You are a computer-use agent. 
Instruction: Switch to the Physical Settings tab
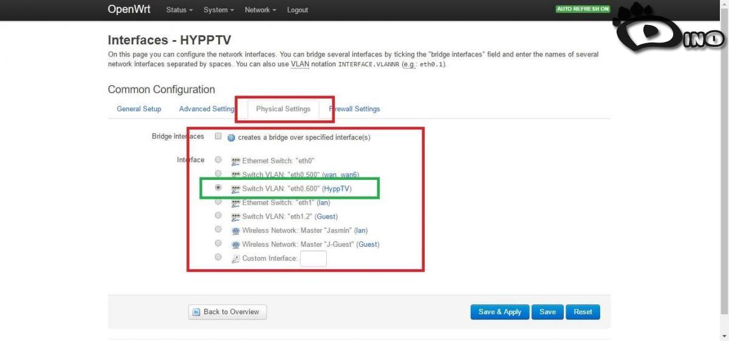tap(283, 109)
